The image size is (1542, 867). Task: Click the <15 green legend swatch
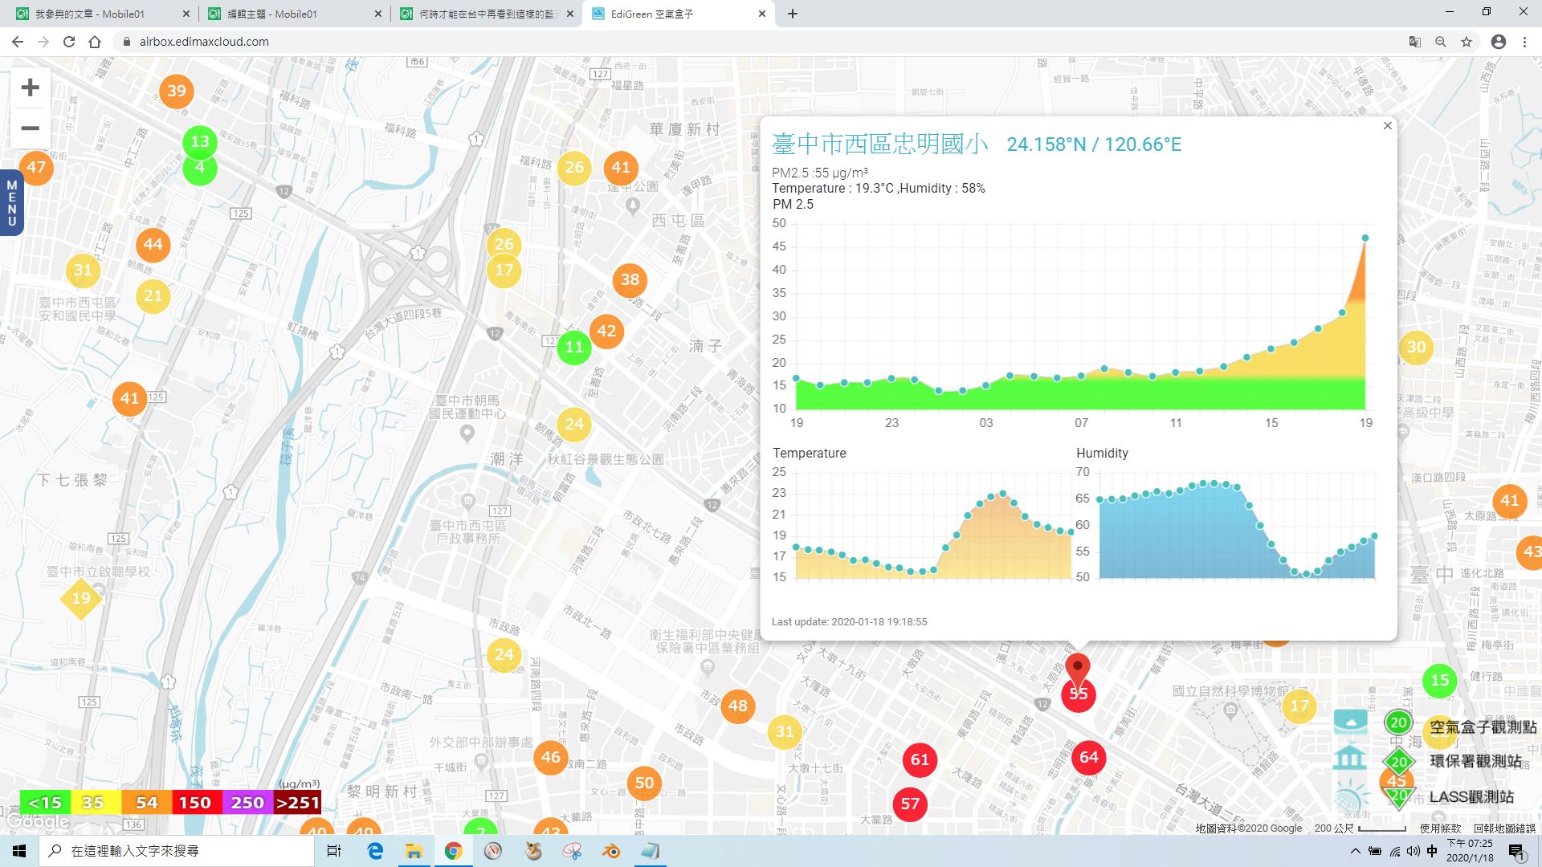(45, 802)
